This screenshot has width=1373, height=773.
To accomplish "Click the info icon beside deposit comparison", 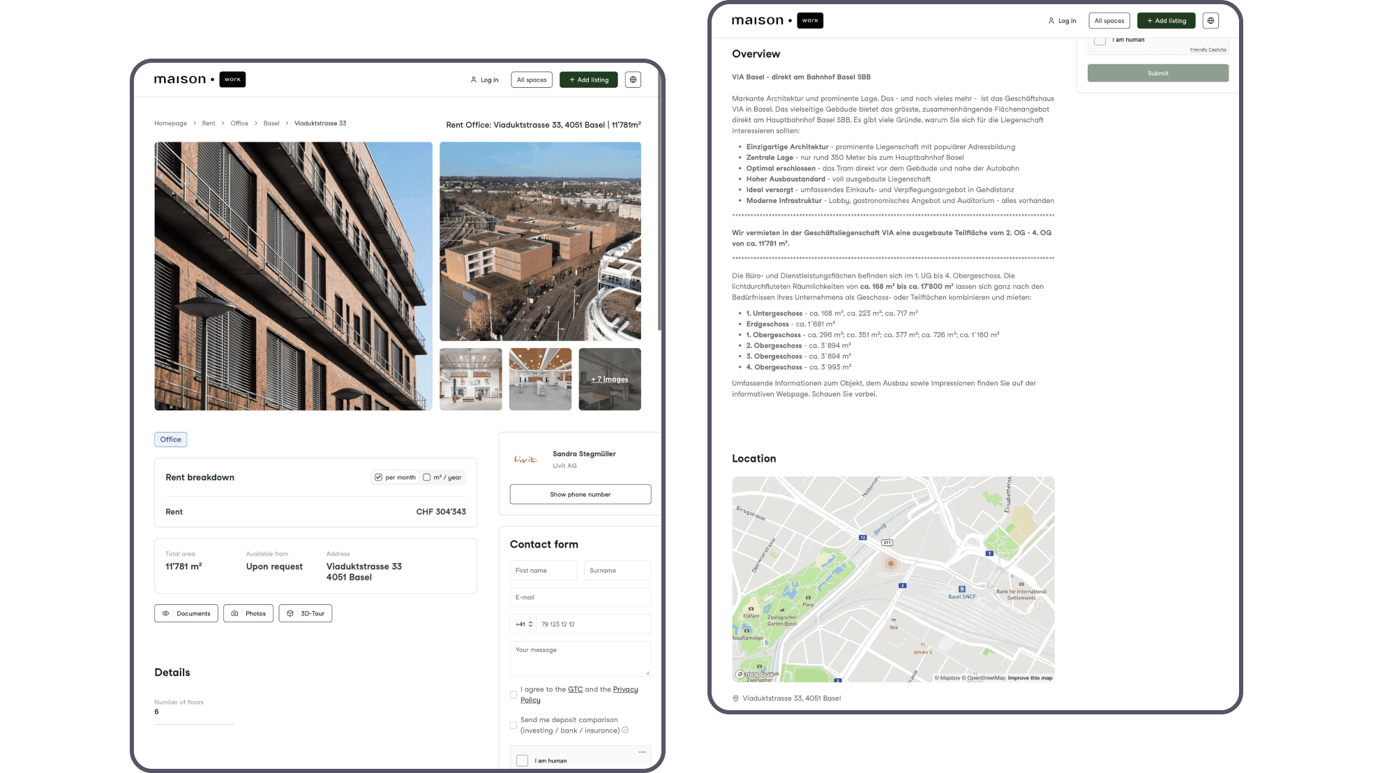I will [x=625, y=730].
